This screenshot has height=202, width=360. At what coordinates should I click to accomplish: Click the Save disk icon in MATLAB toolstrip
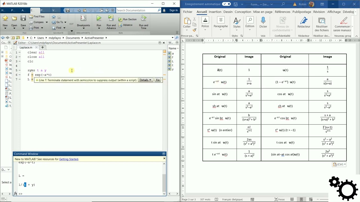pyautogui.click(x=23, y=18)
